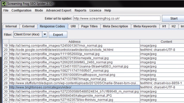
Task: Click row 20 text/html charset=UTF-8 content cell
Action: [x=162, y=50]
